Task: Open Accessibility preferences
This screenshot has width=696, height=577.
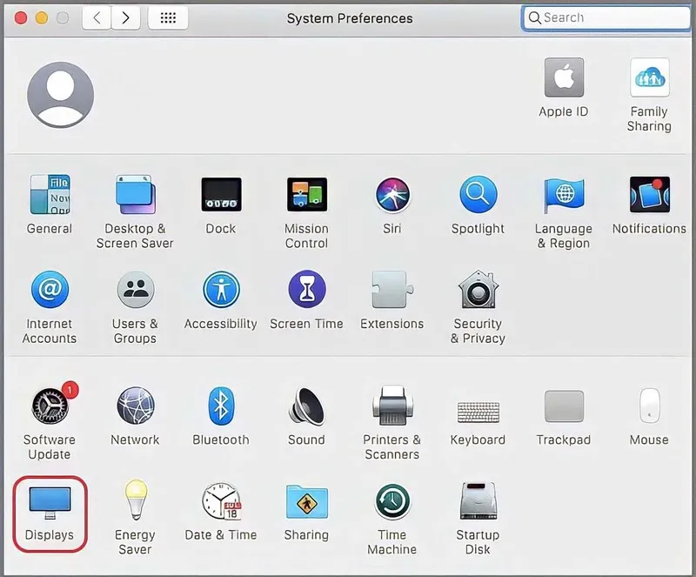Action: [221, 291]
